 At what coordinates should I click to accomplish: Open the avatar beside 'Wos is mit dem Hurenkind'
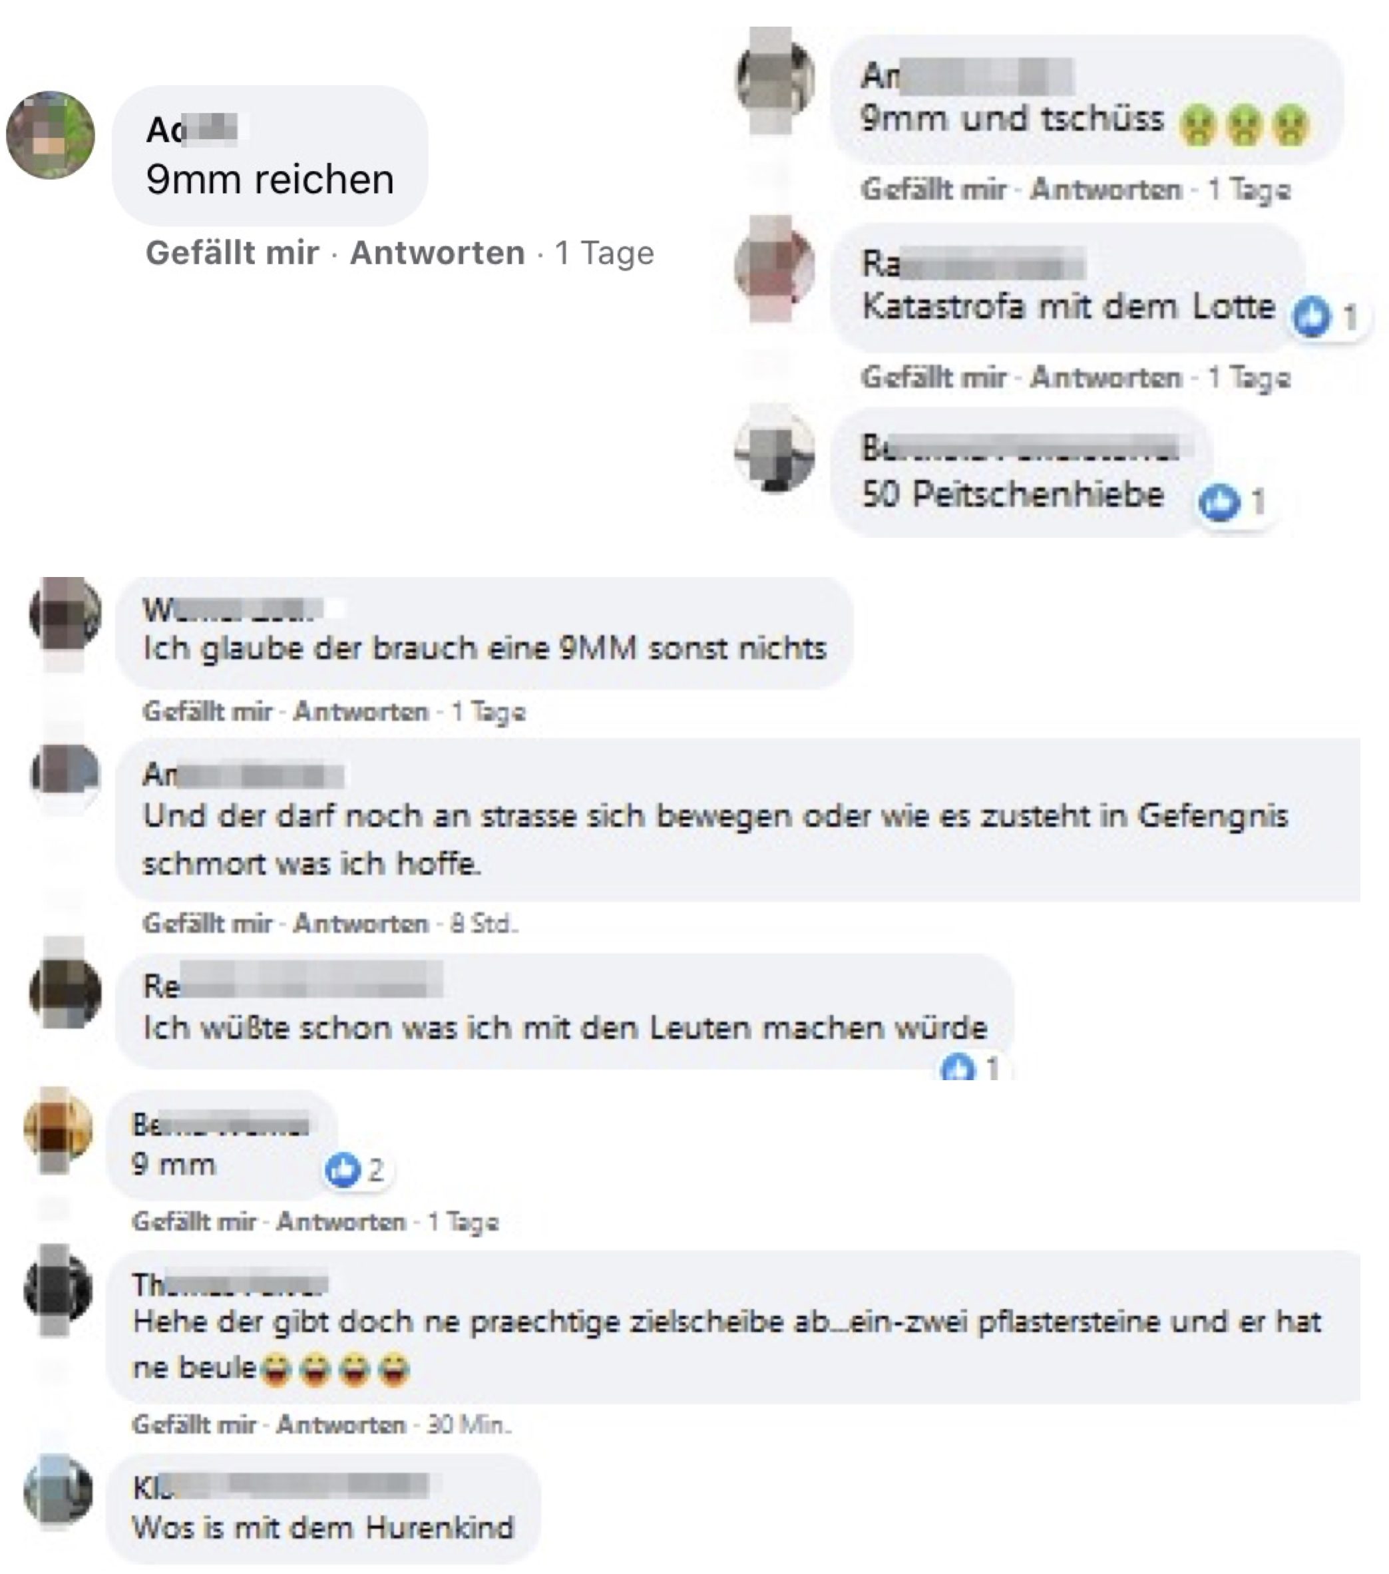59,1491
